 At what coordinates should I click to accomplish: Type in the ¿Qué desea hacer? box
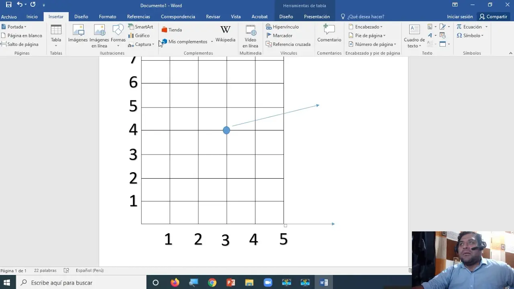(x=365, y=17)
